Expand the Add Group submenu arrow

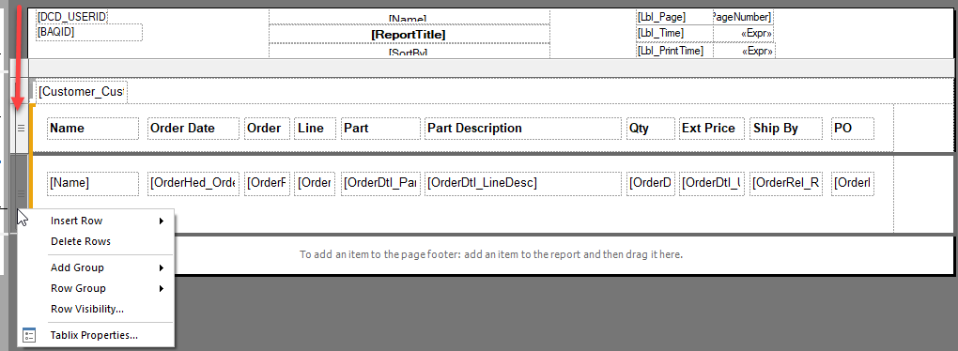coord(162,268)
